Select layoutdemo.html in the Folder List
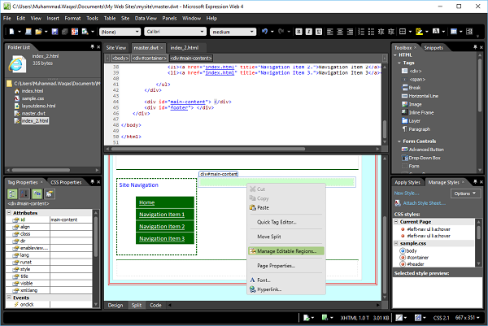Screen dimensions: 488x326 pos(38,106)
